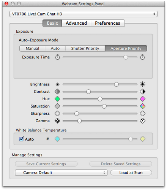This screenshot has height=190, width=167.
Task: Select Manual auto-exposure mode
Action: (32, 48)
